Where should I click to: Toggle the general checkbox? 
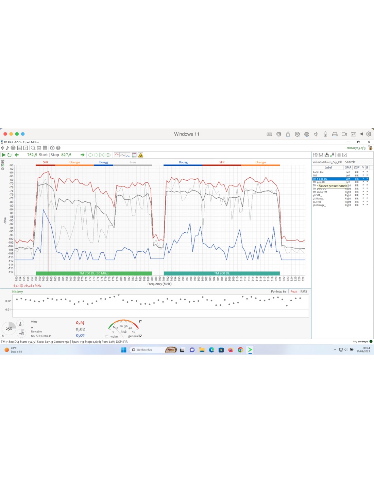tap(140, 336)
